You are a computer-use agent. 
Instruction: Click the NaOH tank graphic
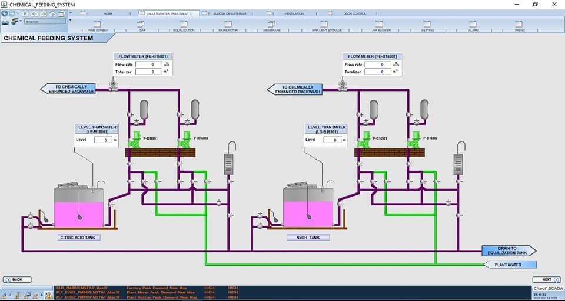[x=308, y=205]
